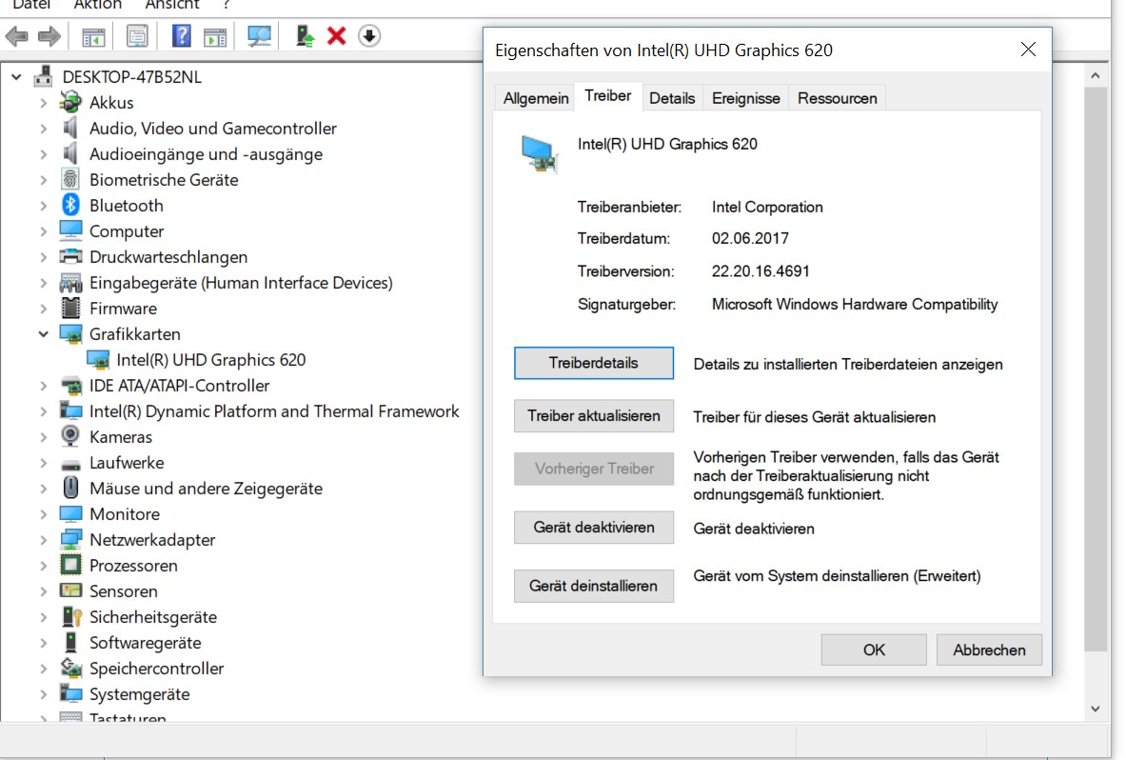Select the Kameras webcam icon
Image resolution: width=1126 pixels, height=760 pixels.
click(70, 436)
